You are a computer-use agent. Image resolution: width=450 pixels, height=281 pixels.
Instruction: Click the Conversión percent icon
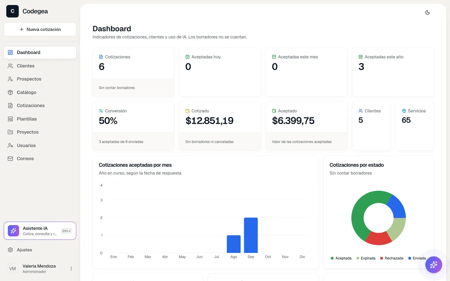tap(101, 111)
